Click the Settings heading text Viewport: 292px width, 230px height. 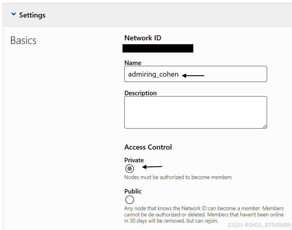[x=32, y=15]
